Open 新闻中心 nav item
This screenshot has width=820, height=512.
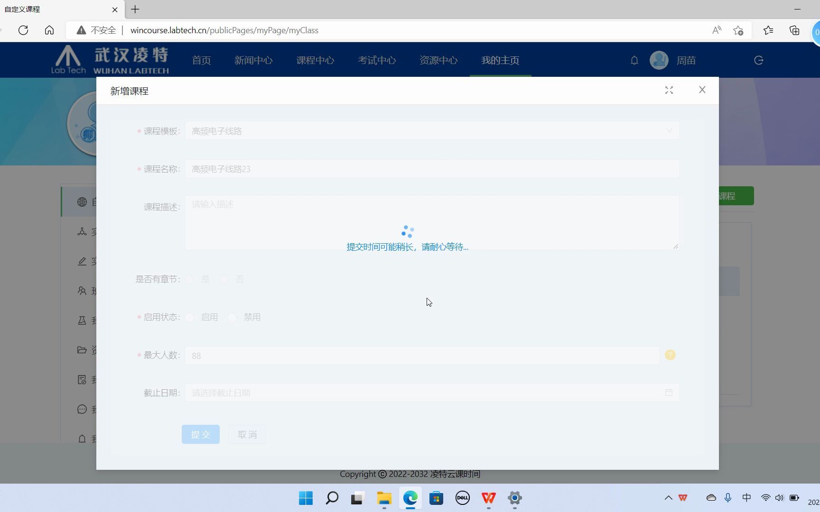coord(253,60)
